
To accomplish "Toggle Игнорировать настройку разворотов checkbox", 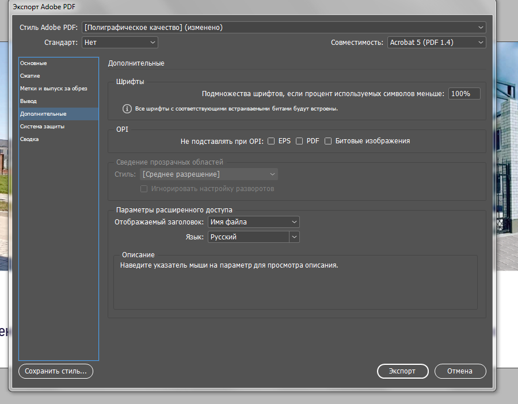I will pyautogui.click(x=144, y=189).
